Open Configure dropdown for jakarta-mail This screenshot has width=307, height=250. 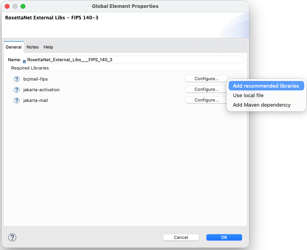point(206,100)
